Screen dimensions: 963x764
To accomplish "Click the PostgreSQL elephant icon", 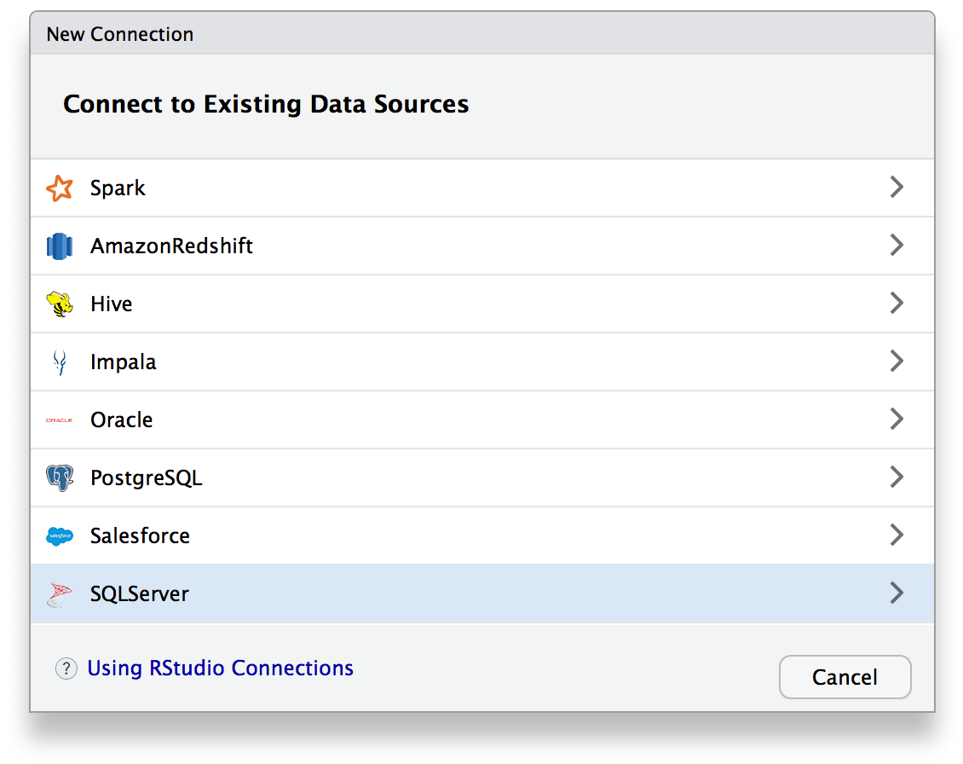I will (59, 477).
